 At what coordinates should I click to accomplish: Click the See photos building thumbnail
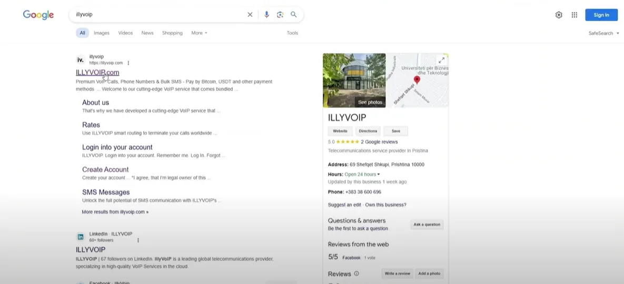354,80
